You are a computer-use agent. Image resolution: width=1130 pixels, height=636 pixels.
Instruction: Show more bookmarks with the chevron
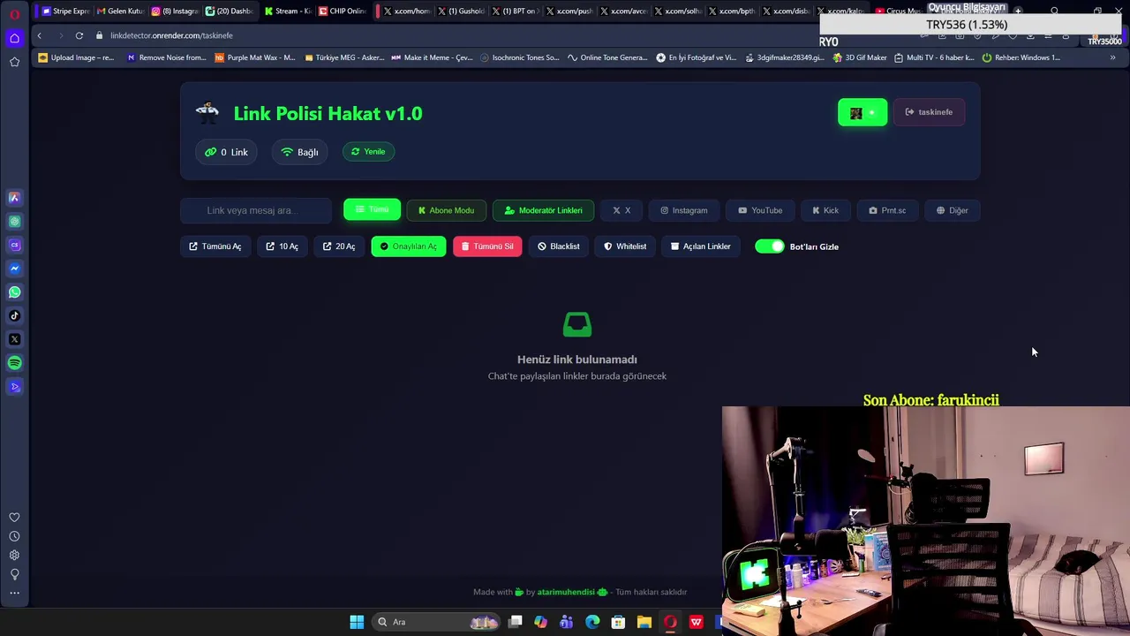pyautogui.click(x=1112, y=57)
